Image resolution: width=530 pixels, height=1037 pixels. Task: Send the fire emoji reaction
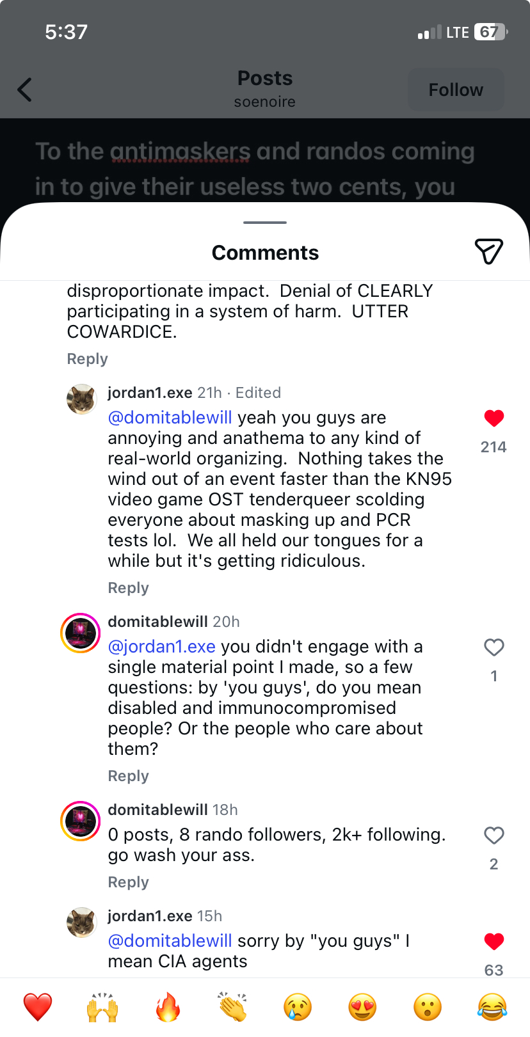168,1007
